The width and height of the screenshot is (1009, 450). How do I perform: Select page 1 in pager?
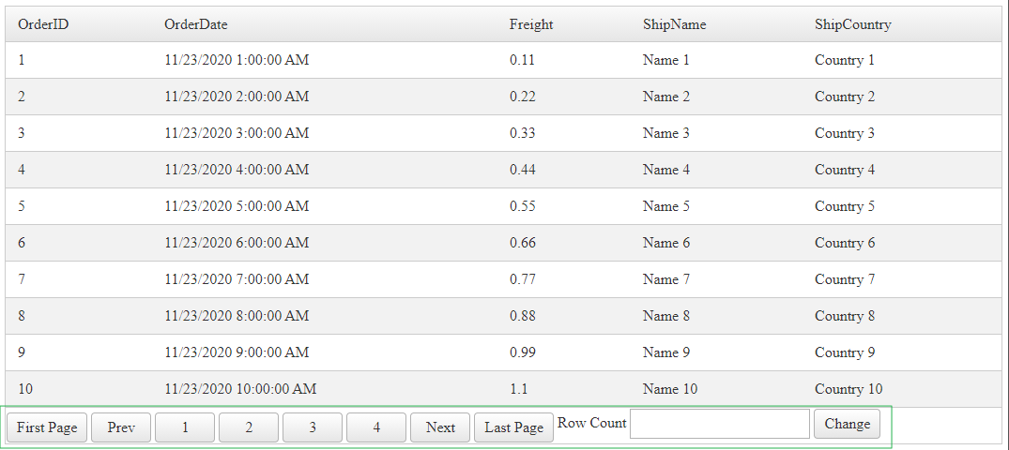pos(185,427)
